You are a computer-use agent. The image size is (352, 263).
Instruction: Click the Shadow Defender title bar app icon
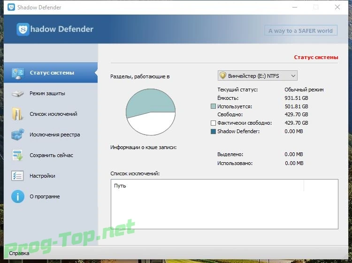coord(11,7)
